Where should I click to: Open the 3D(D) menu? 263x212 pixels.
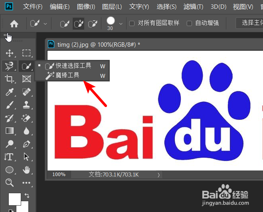[219, 7]
